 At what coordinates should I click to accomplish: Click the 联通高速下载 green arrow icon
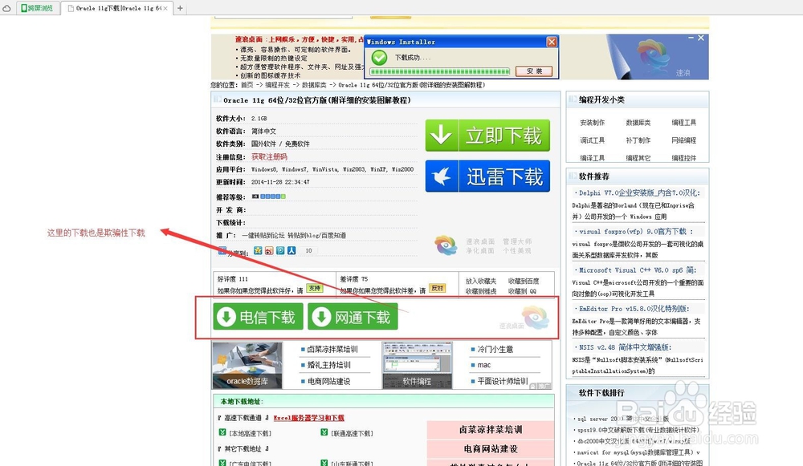[x=324, y=432]
